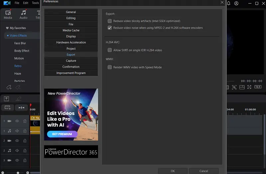The height and width of the screenshot is (174, 266).
Task: Adjust the timeline zoom slider handle
Action: coord(18,173)
